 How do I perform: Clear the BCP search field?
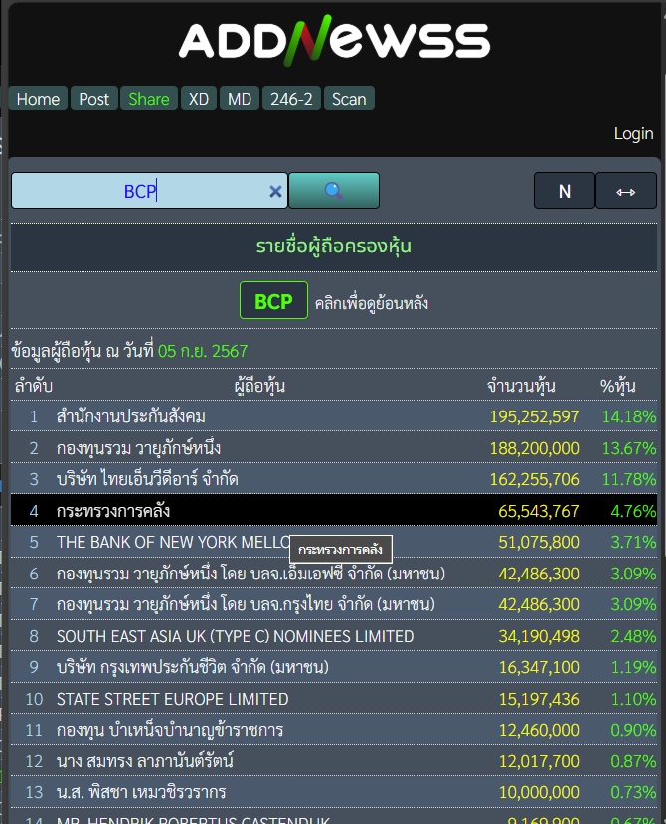pos(275,191)
